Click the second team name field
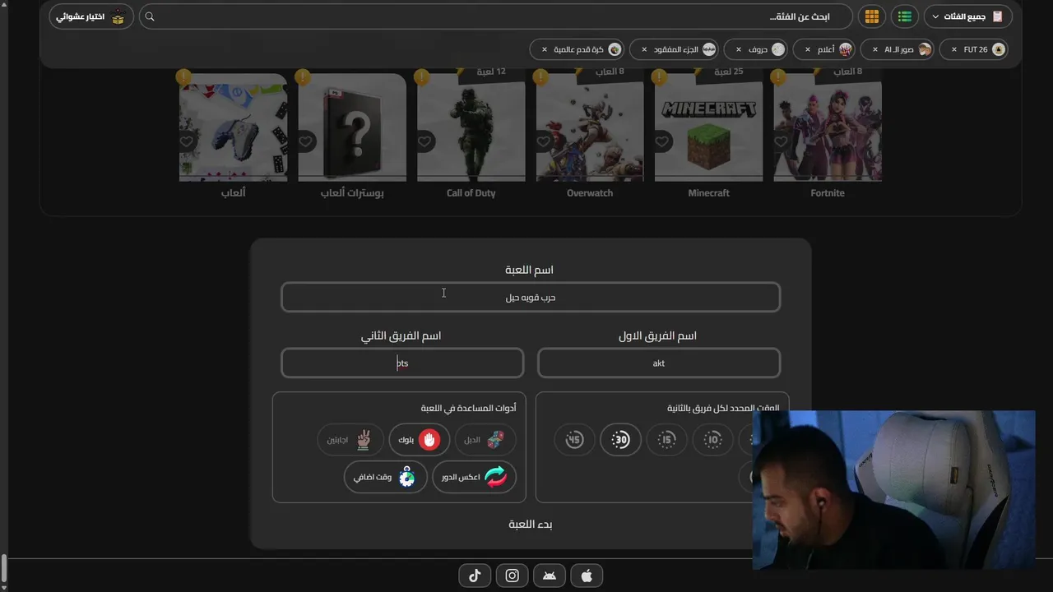The width and height of the screenshot is (1053, 592). coord(402,363)
